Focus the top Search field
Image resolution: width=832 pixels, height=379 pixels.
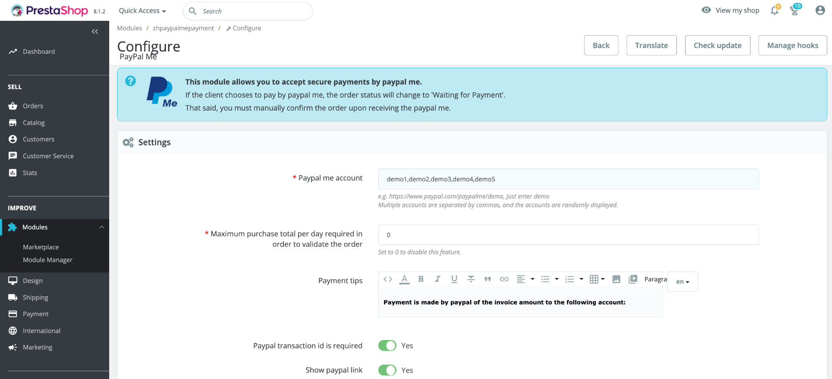coord(248,11)
